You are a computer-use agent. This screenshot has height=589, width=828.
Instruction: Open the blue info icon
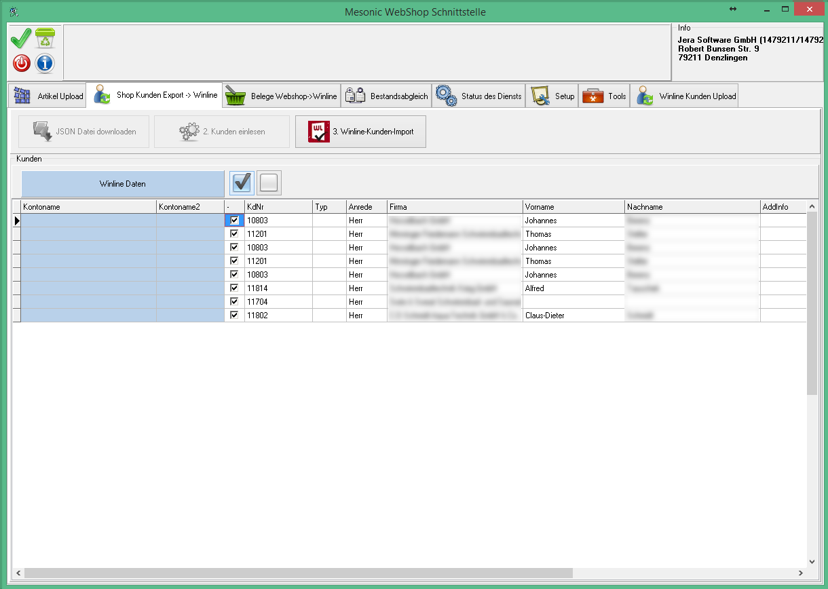tap(45, 64)
